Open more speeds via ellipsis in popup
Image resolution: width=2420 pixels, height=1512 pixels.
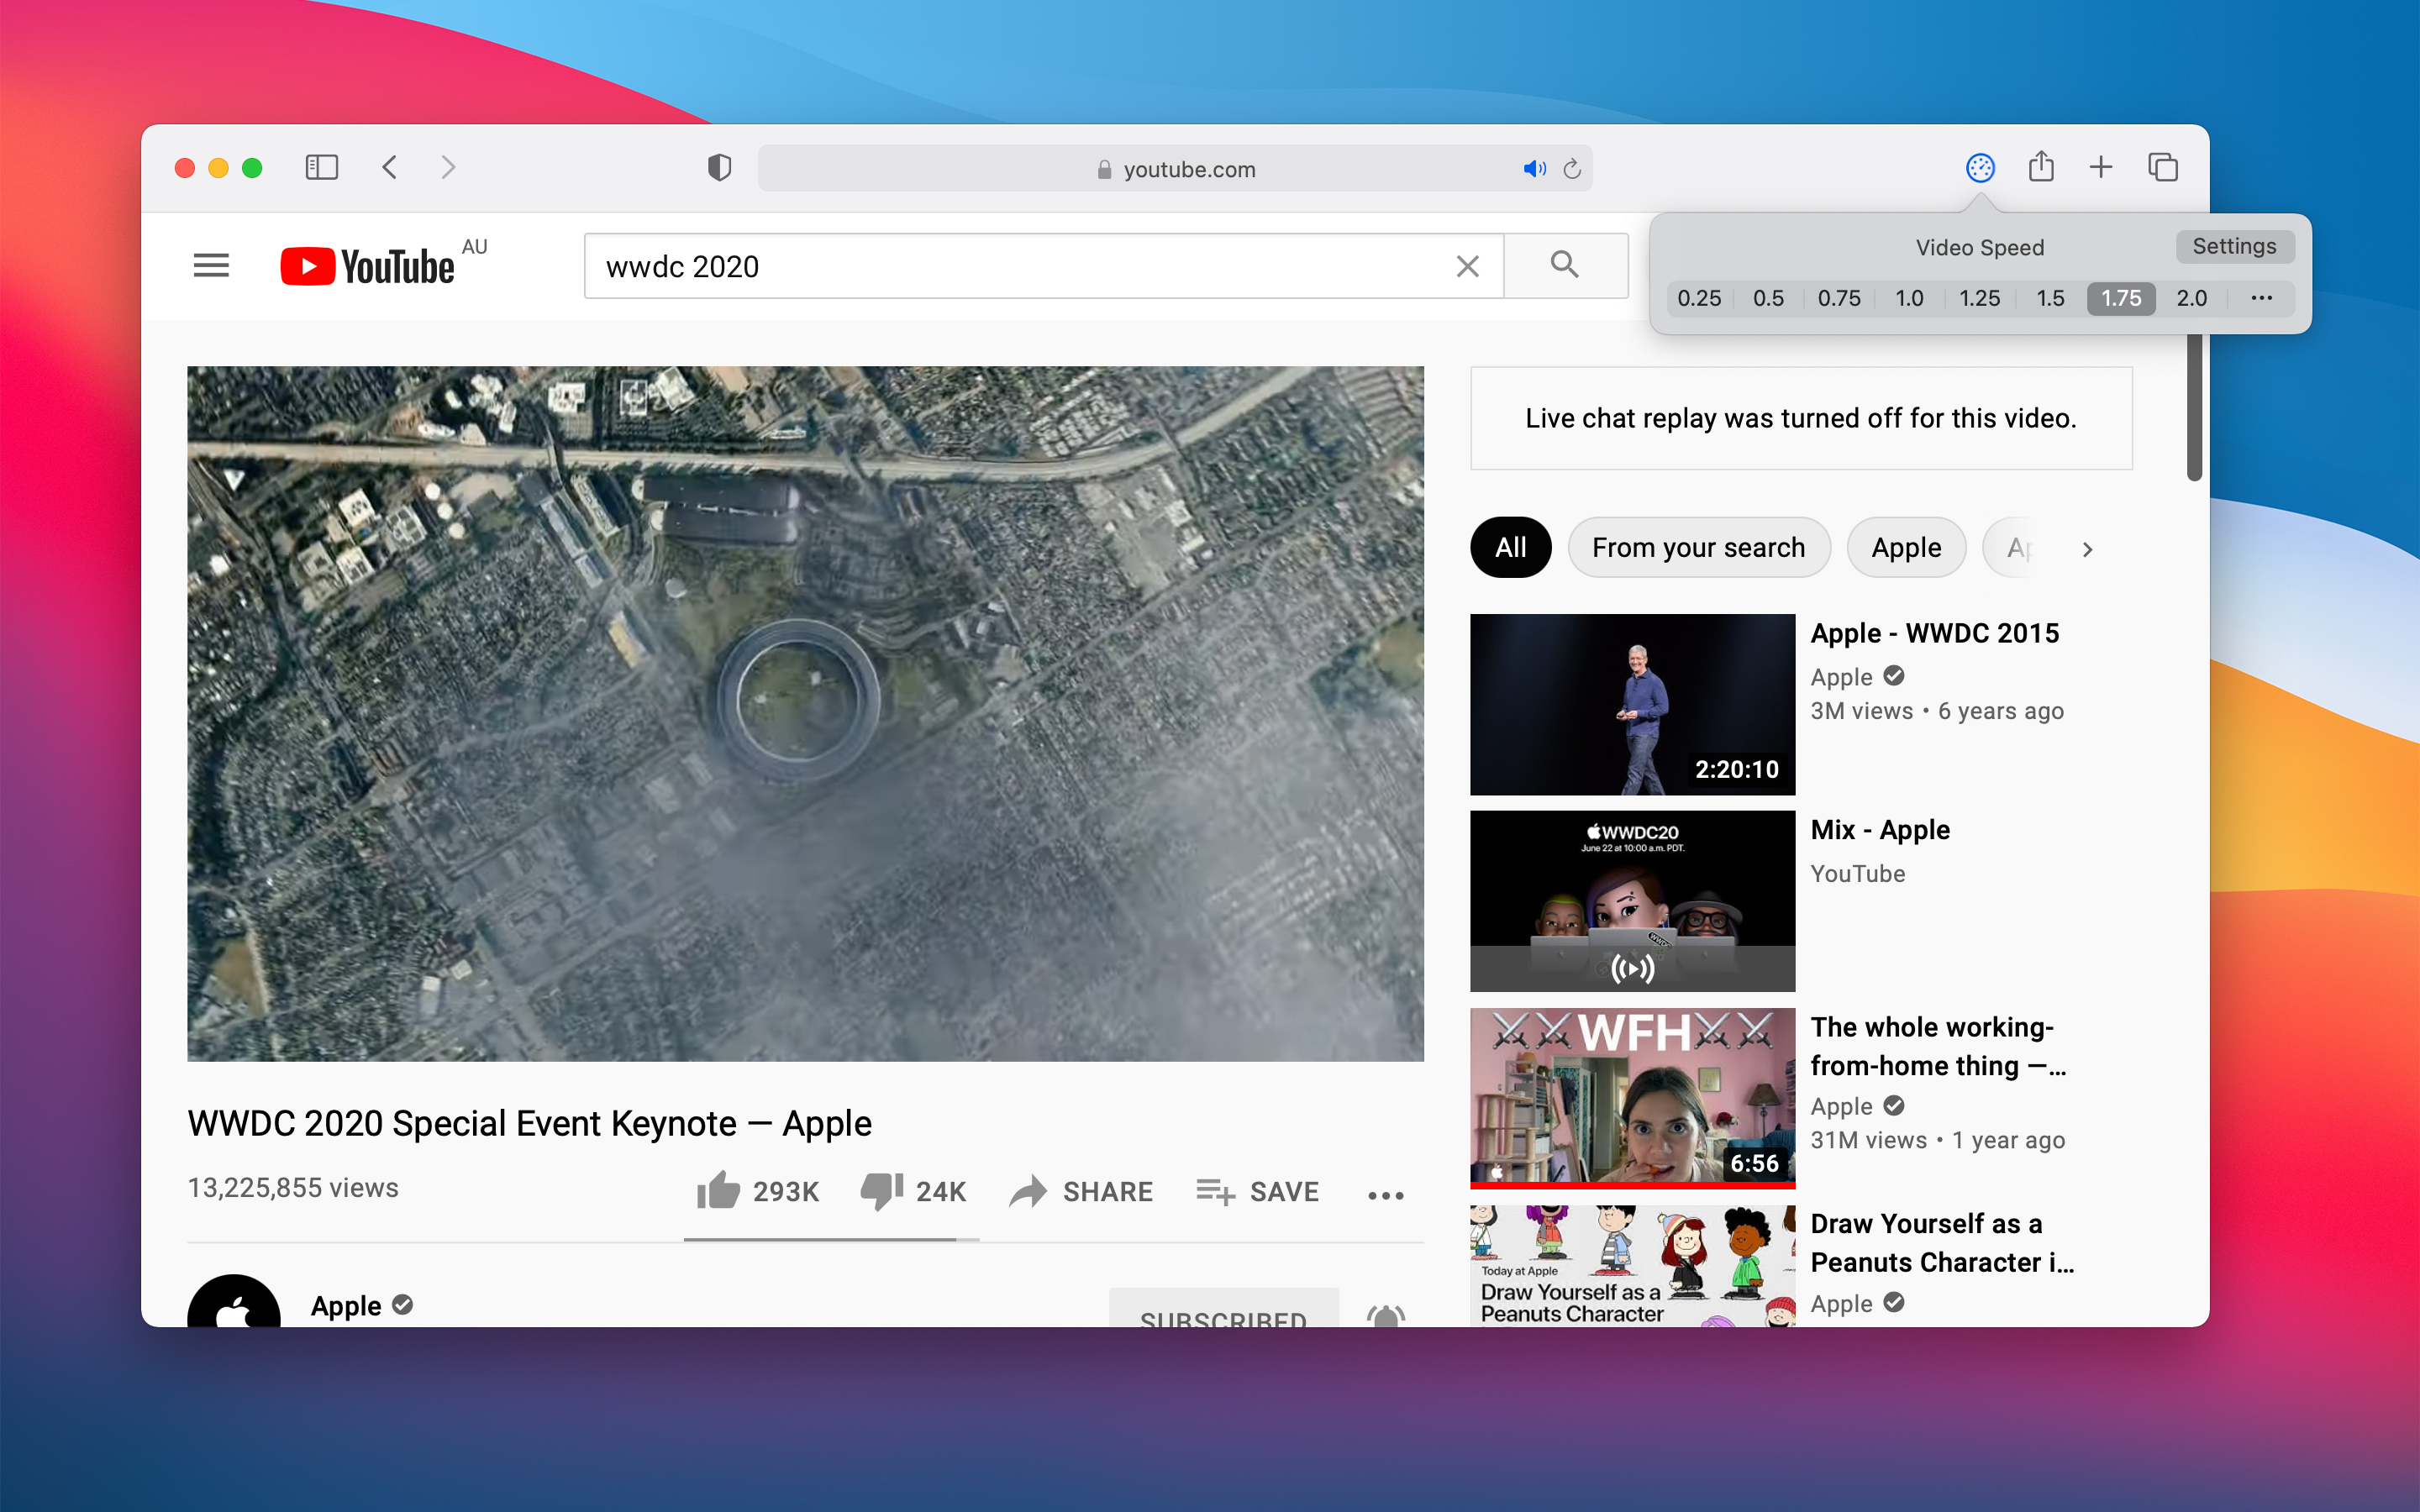click(2262, 298)
